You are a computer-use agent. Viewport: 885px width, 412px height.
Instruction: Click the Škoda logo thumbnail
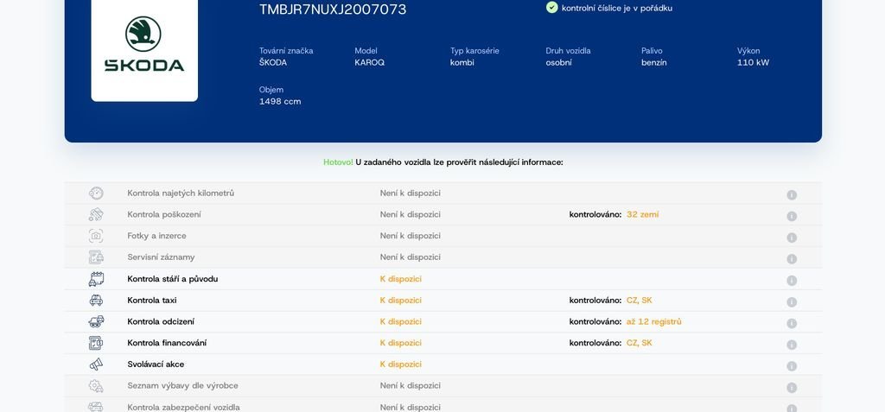(144, 48)
